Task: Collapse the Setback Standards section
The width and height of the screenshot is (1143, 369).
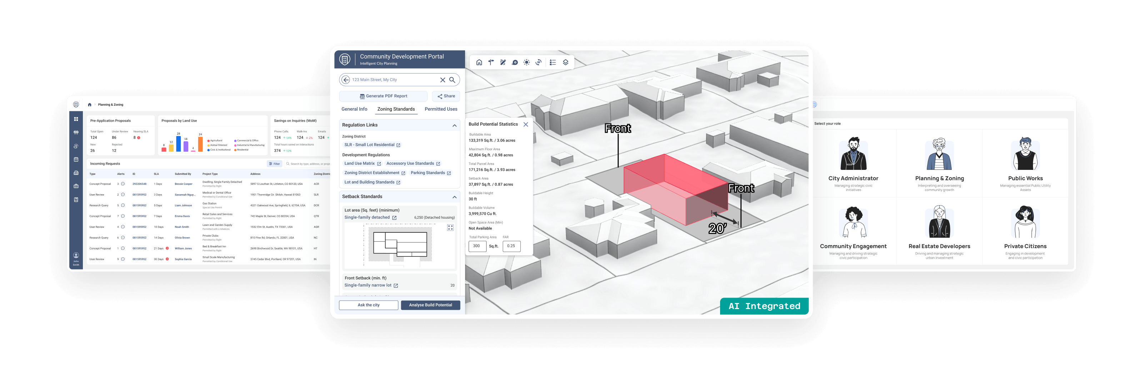Action: point(454,197)
